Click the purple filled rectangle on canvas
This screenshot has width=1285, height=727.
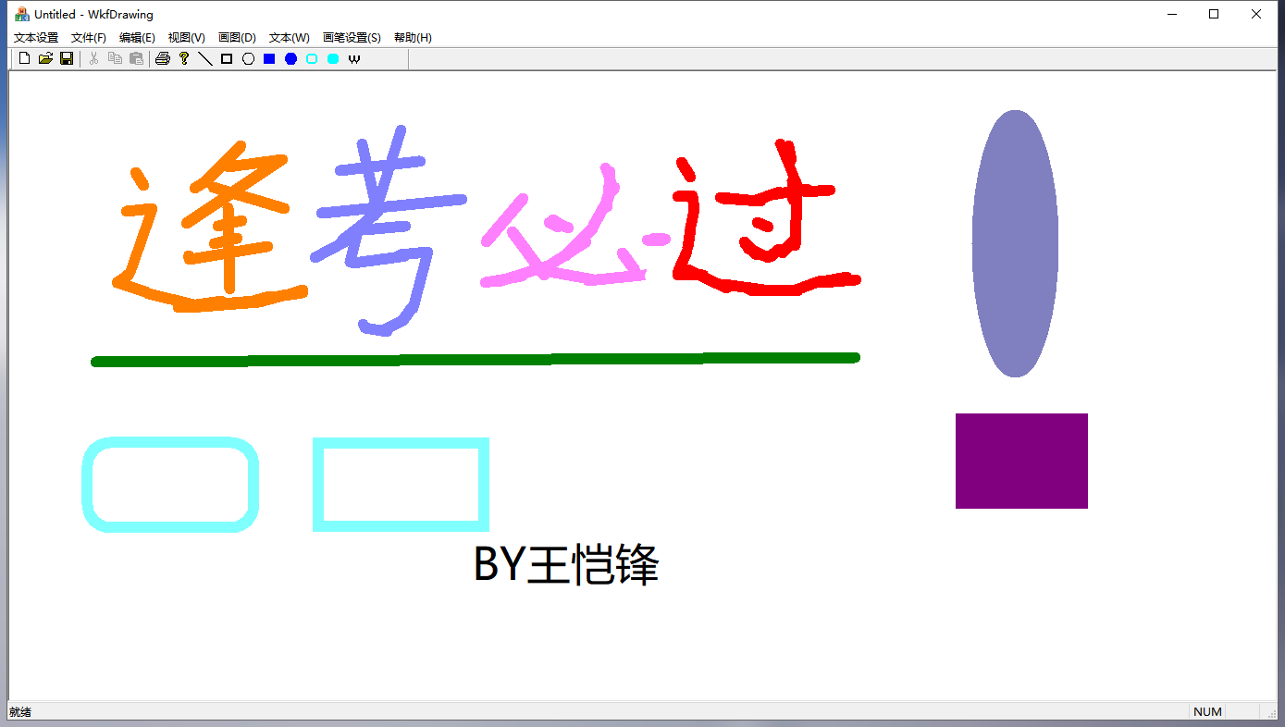tap(1021, 461)
